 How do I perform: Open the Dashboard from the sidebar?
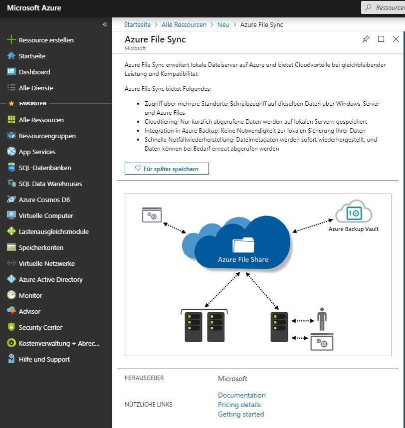tap(35, 72)
